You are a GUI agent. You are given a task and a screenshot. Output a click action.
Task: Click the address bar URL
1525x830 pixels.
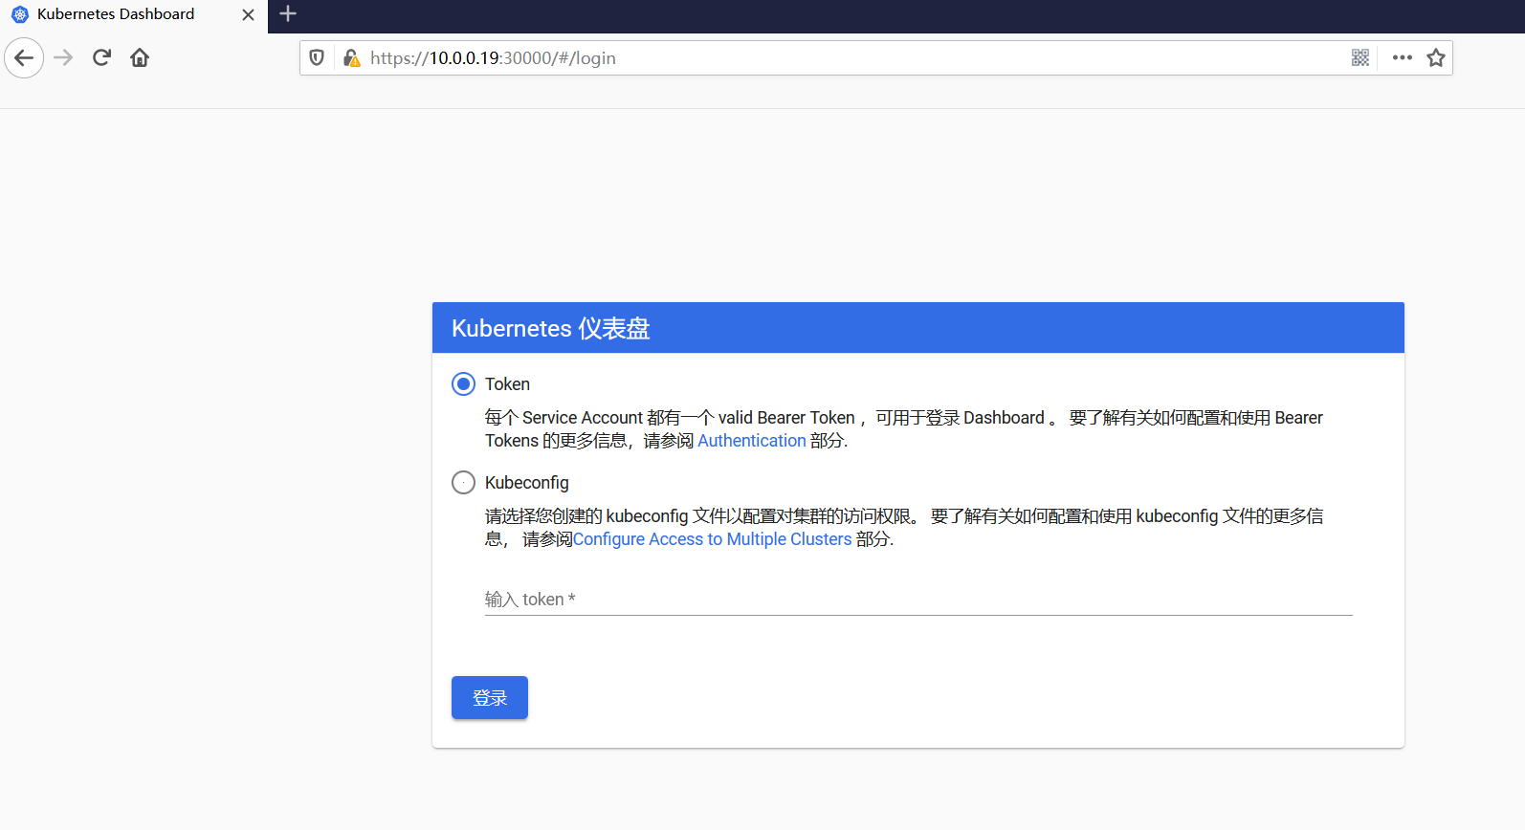pos(493,58)
